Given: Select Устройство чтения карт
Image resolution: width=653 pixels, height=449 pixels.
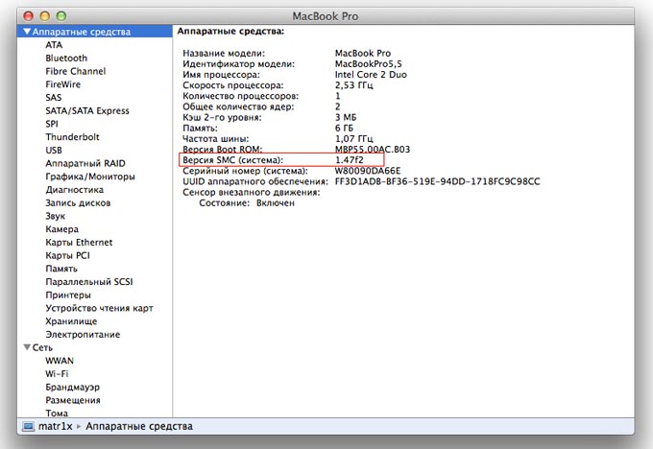Looking at the screenshot, I should click(99, 308).
